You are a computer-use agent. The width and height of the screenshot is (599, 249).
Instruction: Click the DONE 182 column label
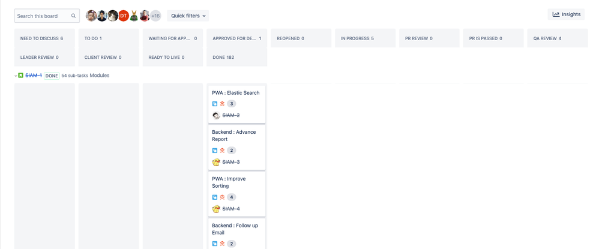click(x=223, y=57)
